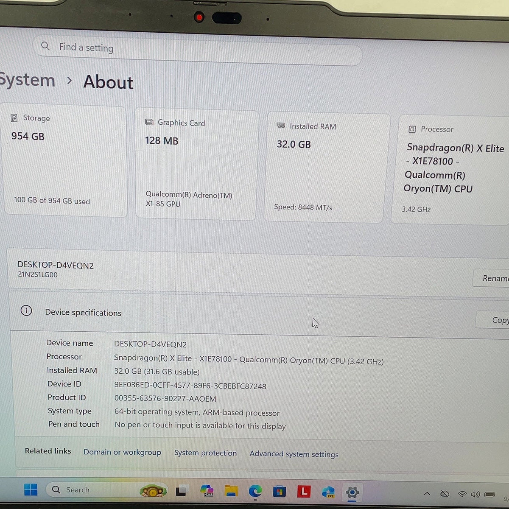Screen dimensions: 509x509
Task: Open the Domain or workgroup link
Action: (x=122, y=452)
